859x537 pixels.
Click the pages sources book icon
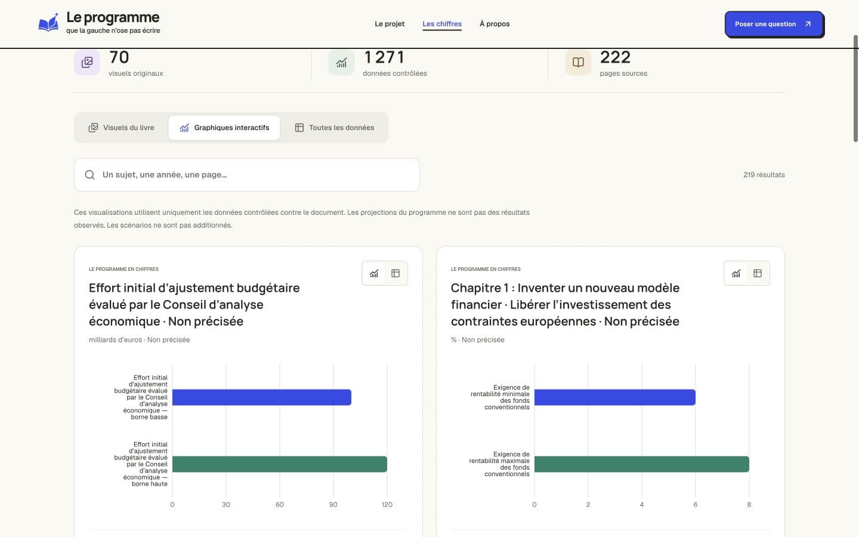point(578,62)
